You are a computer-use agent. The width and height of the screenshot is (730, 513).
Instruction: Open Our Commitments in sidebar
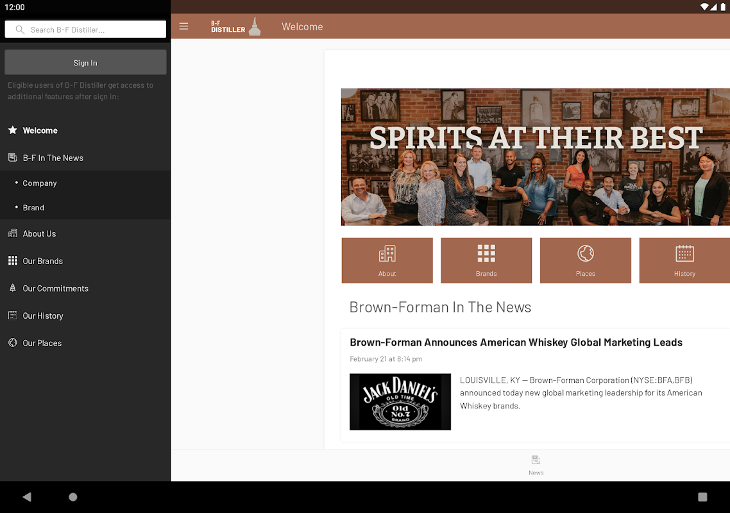click(85, 289)
